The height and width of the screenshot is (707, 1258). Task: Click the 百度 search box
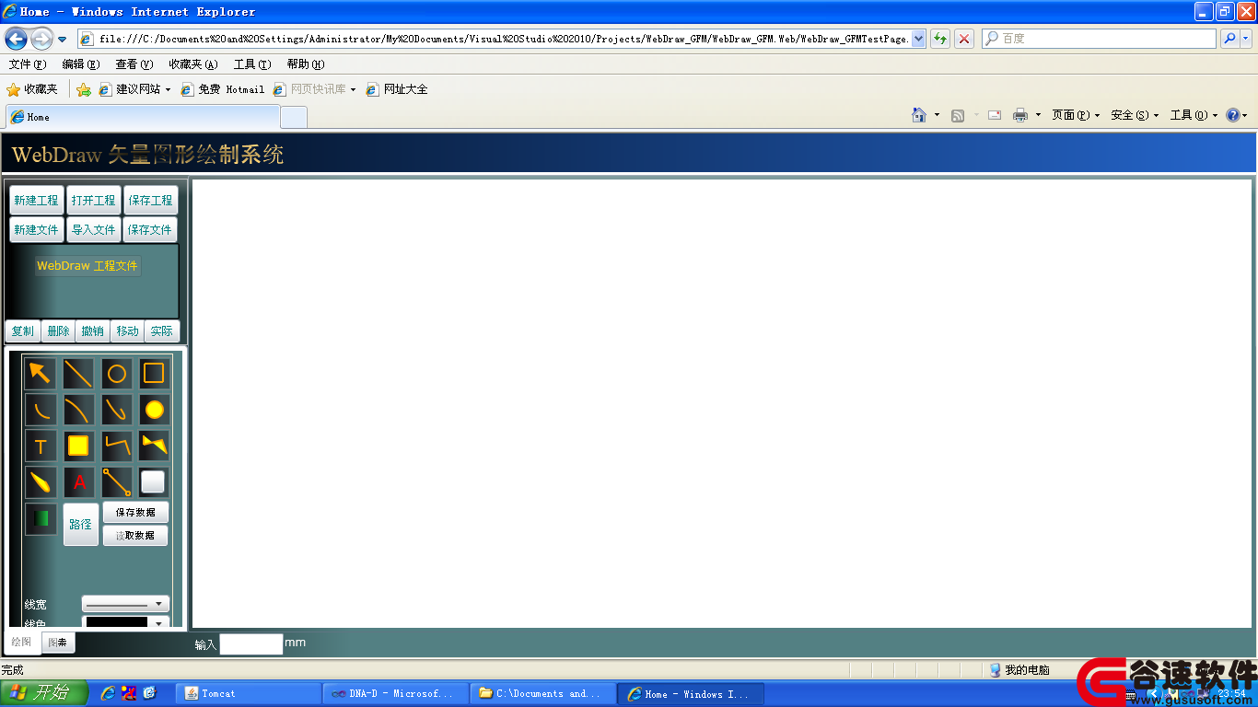tap(1099, 39)
